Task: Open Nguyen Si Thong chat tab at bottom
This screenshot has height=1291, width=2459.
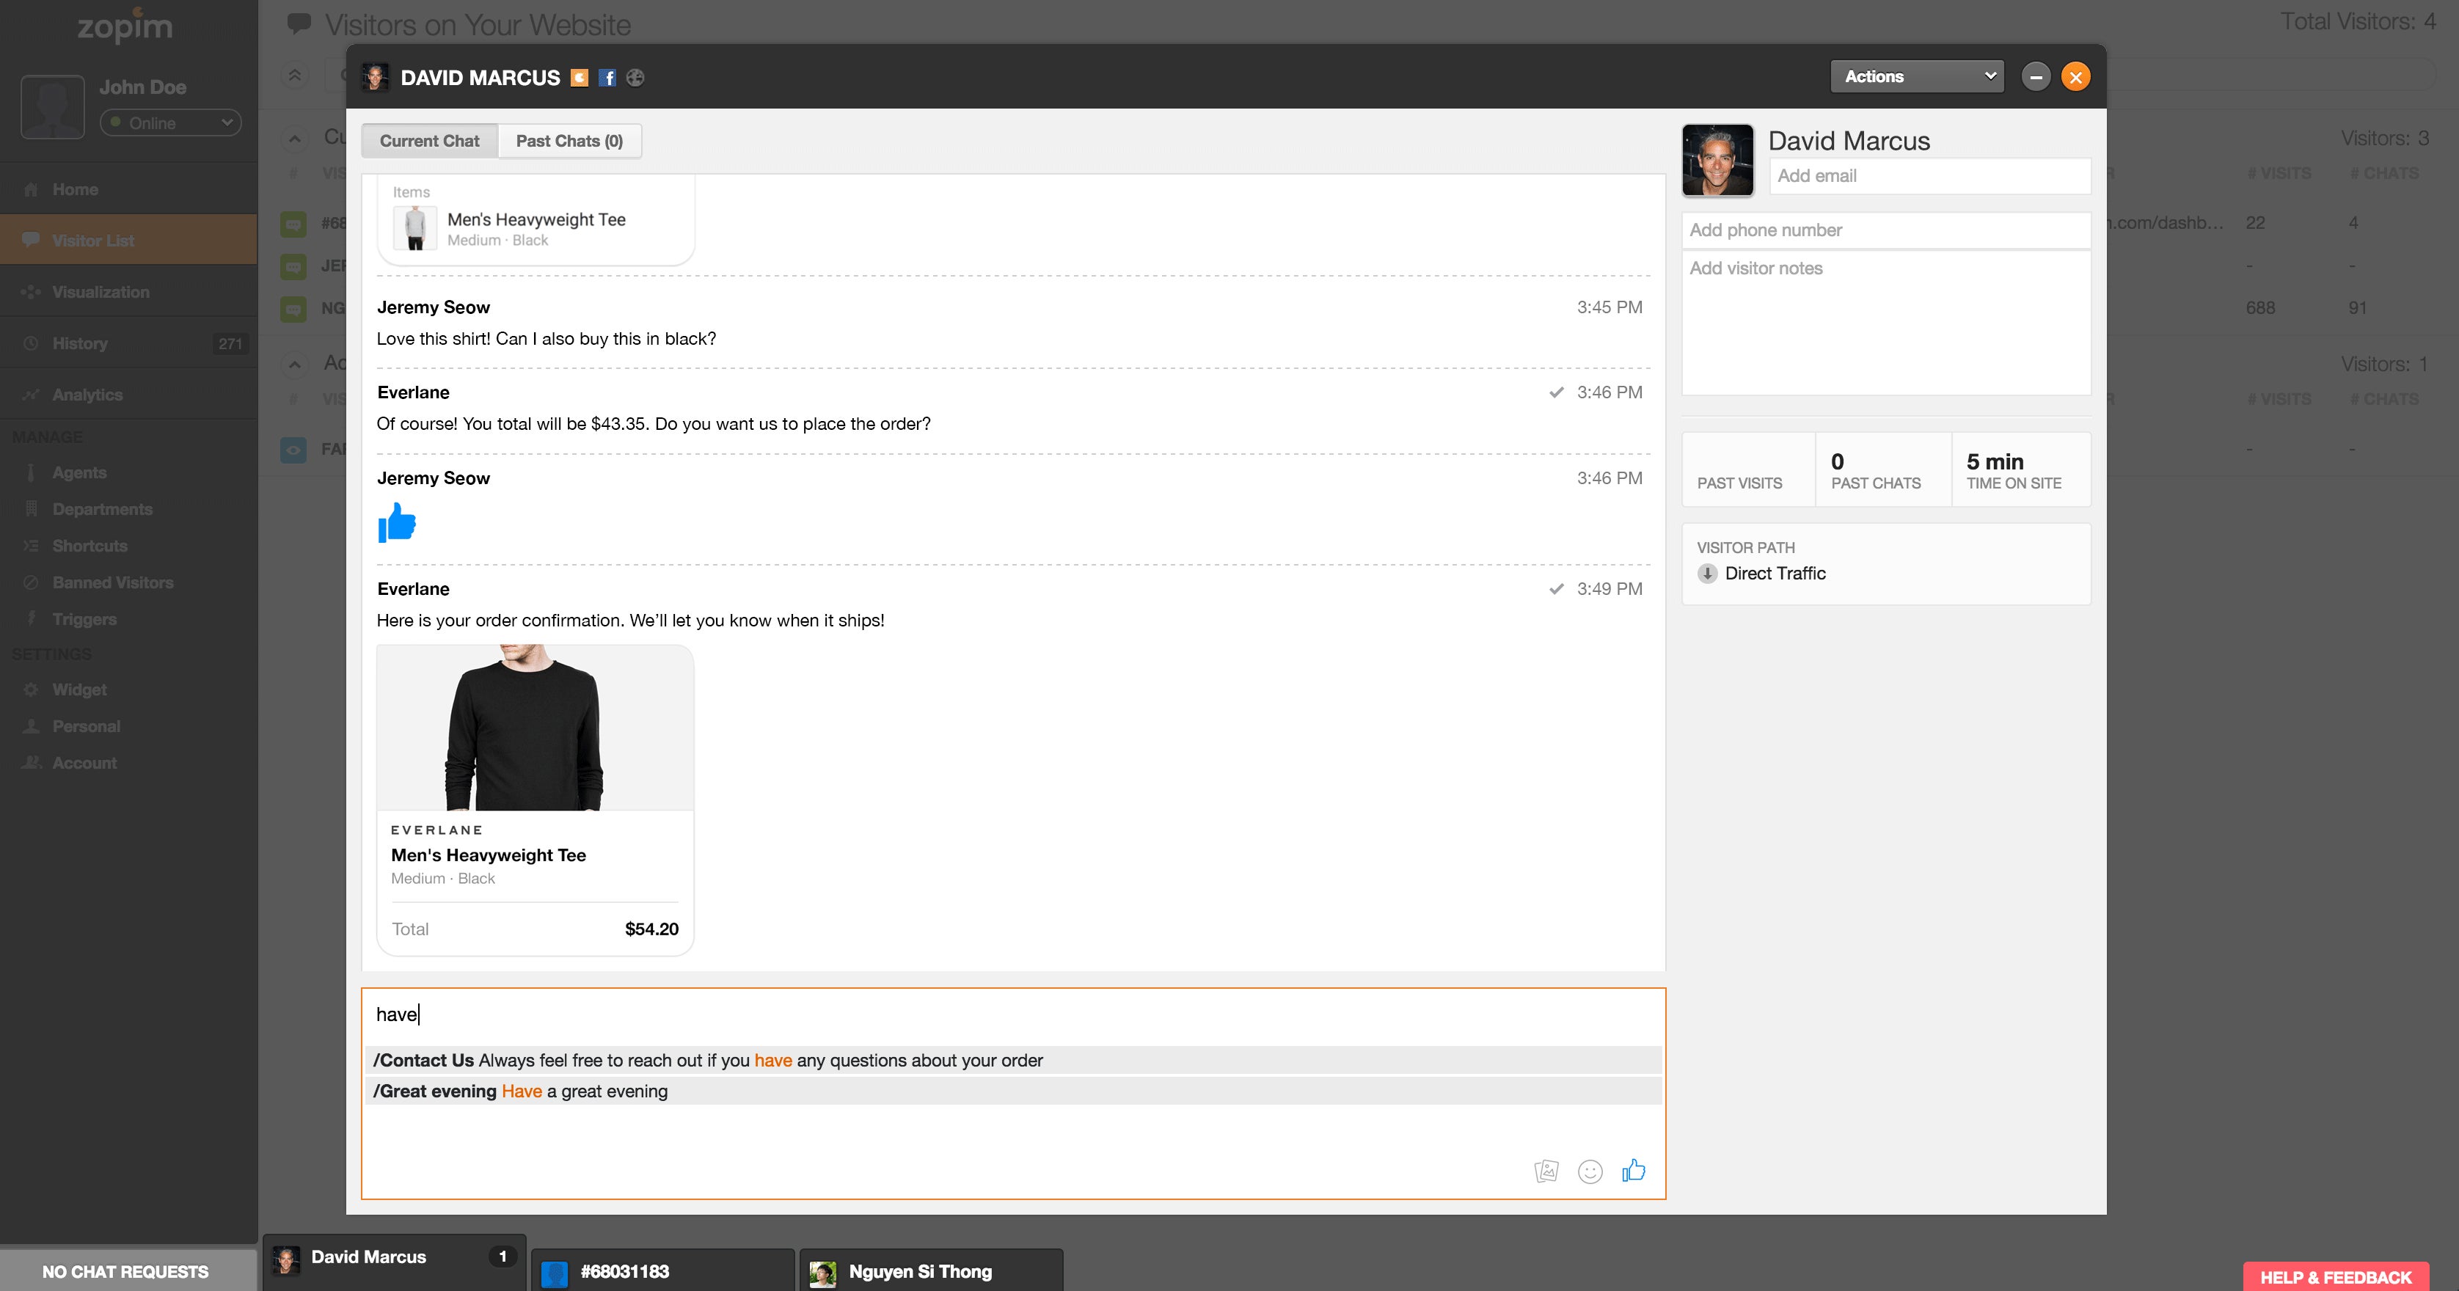Action: 931,1270
